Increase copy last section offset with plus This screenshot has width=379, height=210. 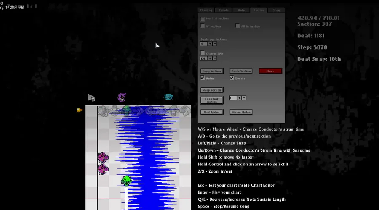(x=239, y=98)
